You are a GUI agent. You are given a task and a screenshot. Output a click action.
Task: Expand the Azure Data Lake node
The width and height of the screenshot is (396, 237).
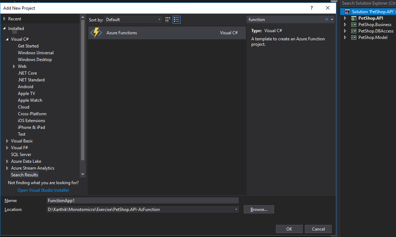tap(7, 161)
